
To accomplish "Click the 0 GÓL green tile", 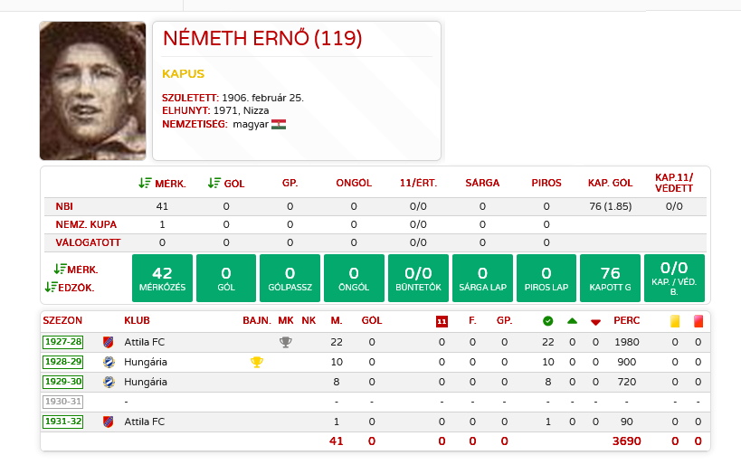I will (226, 279).
